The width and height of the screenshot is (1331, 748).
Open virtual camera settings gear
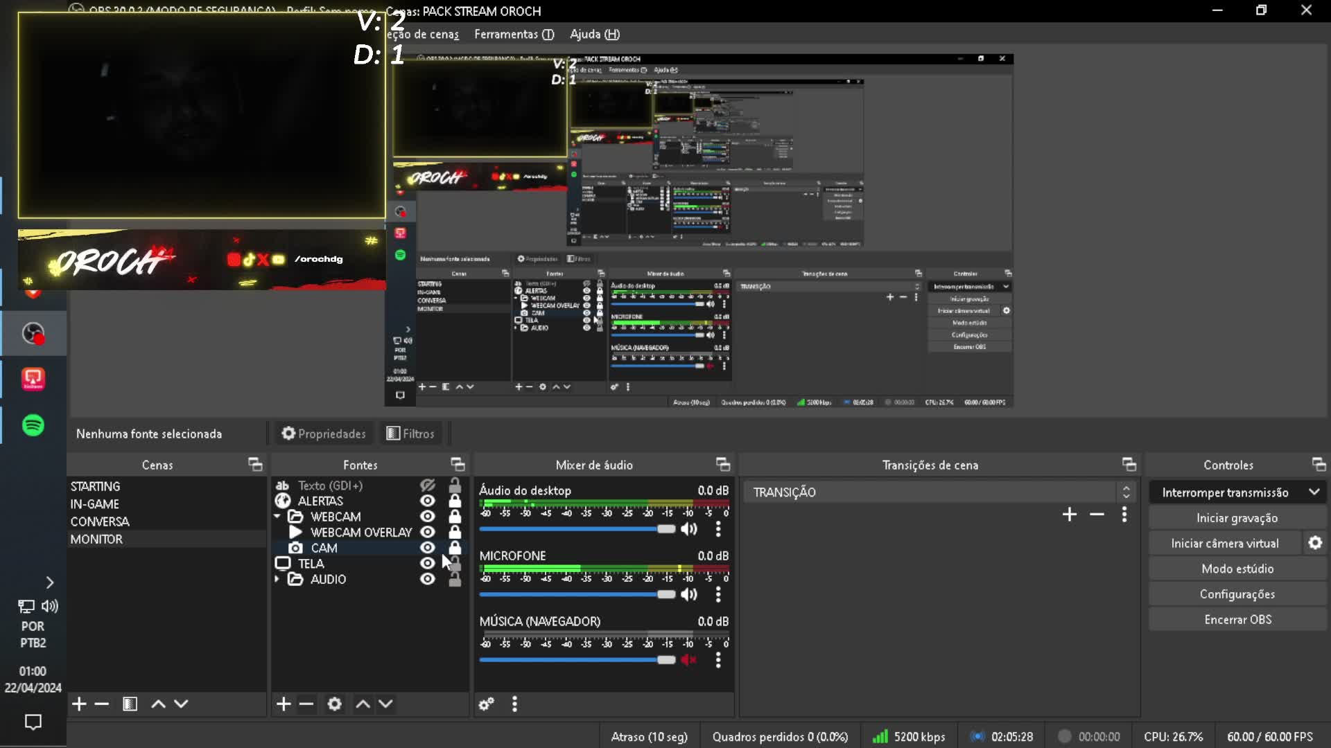coord(1315,543)
